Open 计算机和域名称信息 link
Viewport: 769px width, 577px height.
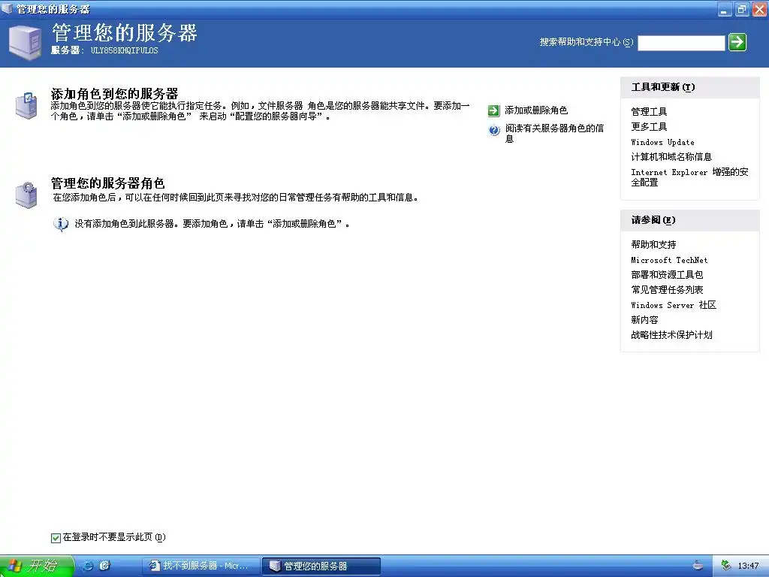click(671, 157)
